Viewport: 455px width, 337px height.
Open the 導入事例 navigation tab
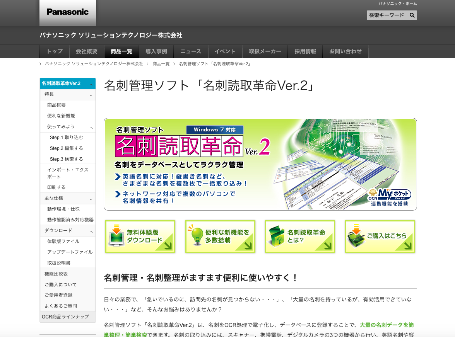(156, 51)
